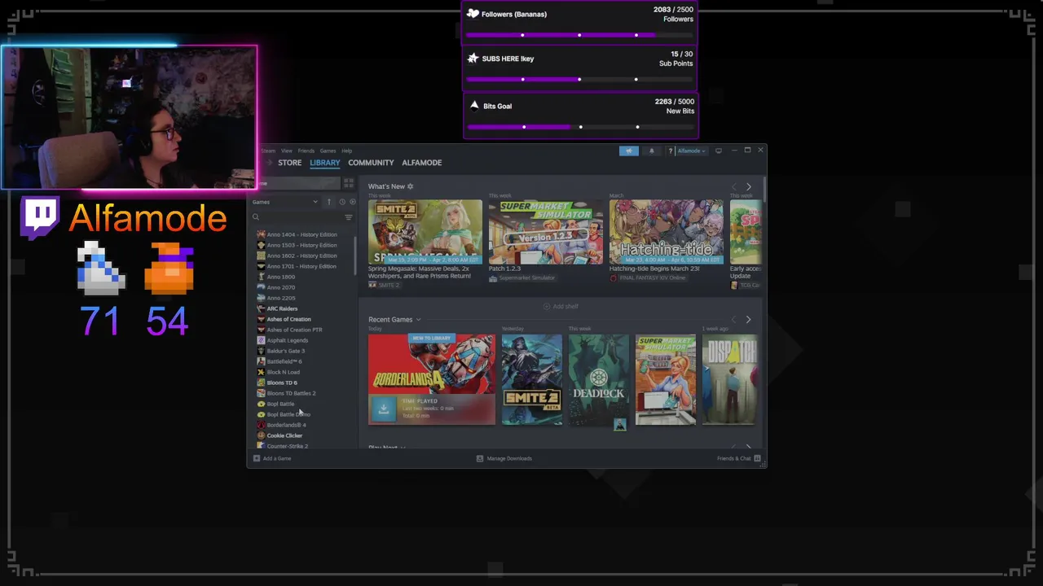The width and height of the screenshot is (1043, 586).
Task: Open the collections grid view icon
Action: 349,183
